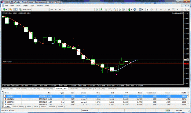Click the Templates icon
Viewport: 191px width, 113px height.
click(x=140, y=9)
